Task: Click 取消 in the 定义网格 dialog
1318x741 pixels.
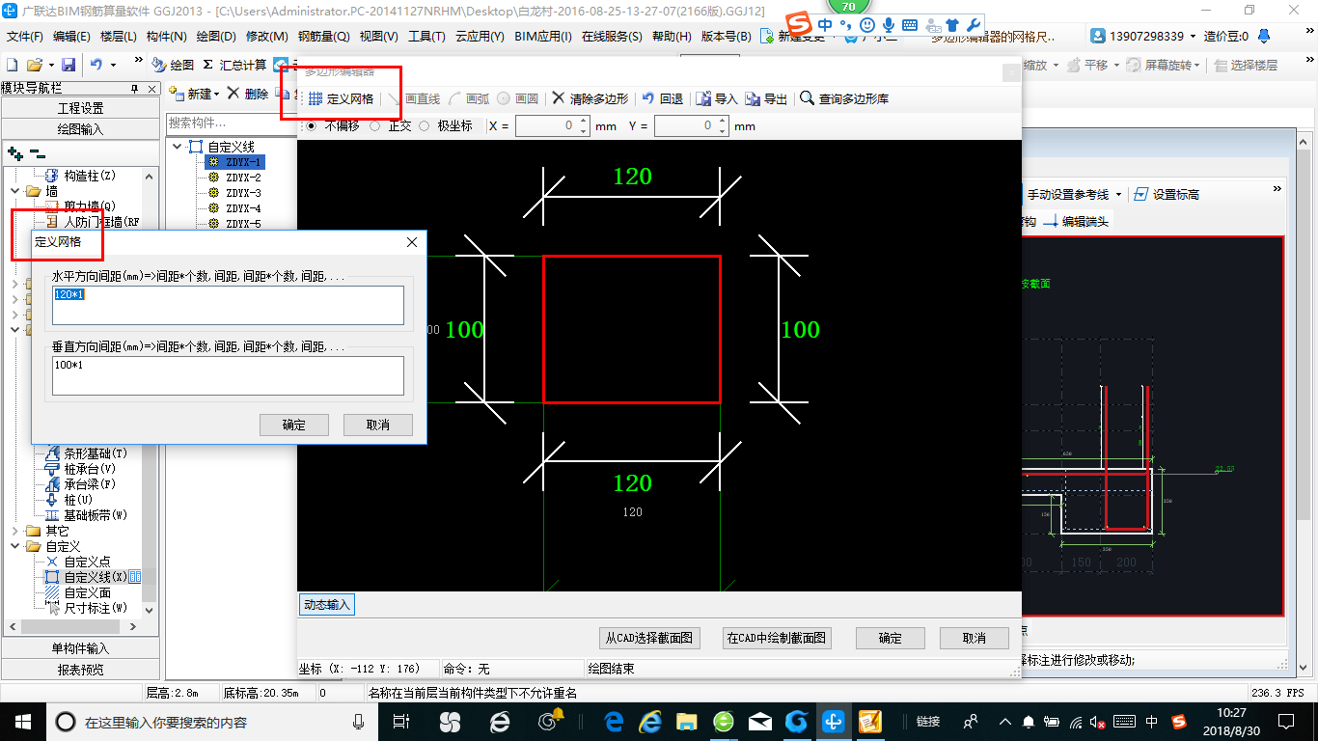Action: pos(378,425)
